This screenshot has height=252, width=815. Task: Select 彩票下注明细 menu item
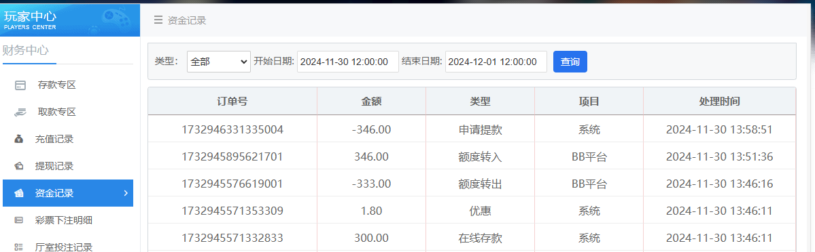[63, 220]
